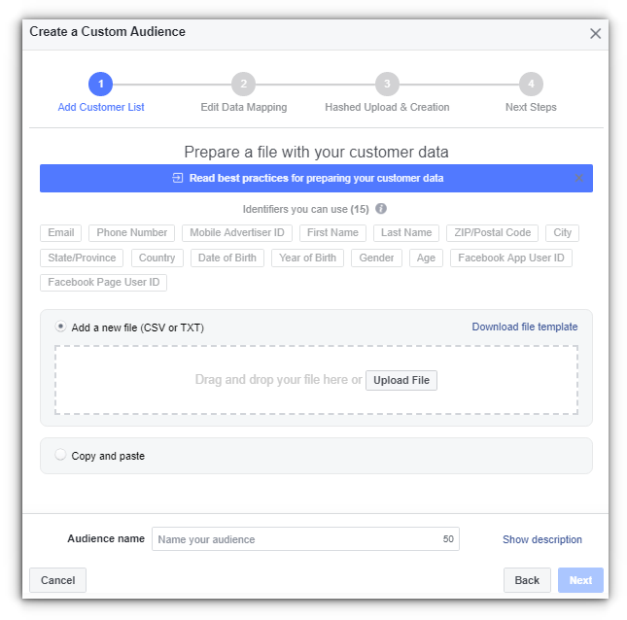The image size is (627, 620).
Task: Open Read best practices link
Action: 316,178
